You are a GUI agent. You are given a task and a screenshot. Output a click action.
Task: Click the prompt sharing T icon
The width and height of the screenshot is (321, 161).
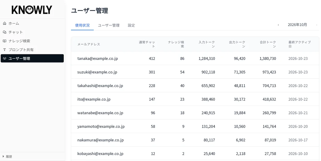pos(4,50)
